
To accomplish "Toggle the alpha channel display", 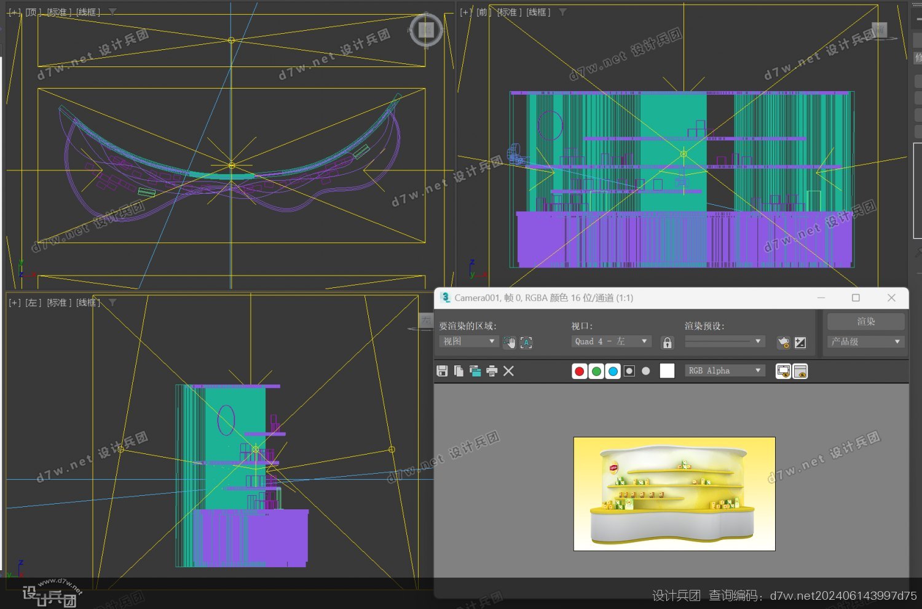I will coord(629,371).
